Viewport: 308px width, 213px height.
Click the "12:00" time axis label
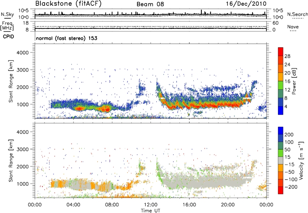(x=151, y=205)
